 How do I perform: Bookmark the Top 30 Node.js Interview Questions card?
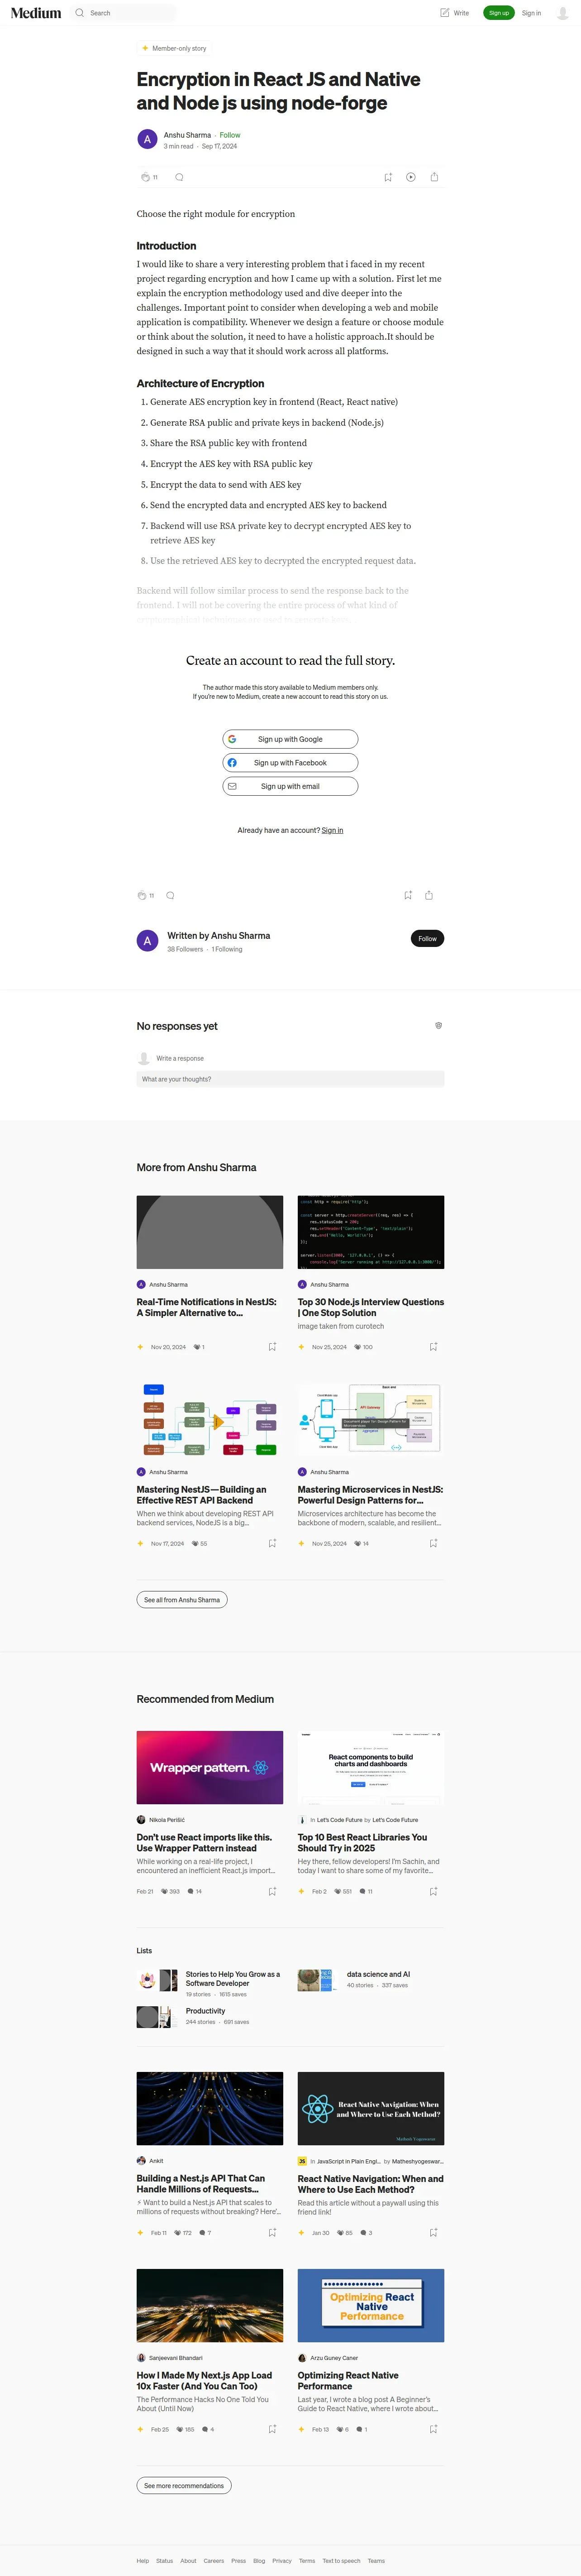coord(433,1347)
